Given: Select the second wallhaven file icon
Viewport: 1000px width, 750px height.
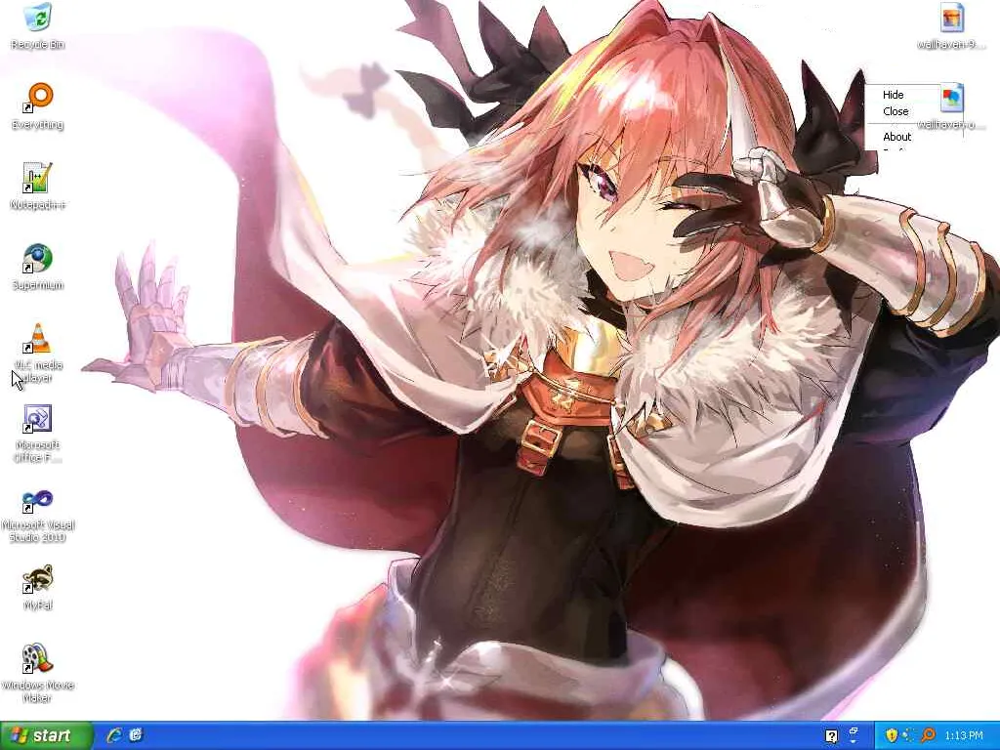Looking at the screenshot, I should click(x=951, y=105).
